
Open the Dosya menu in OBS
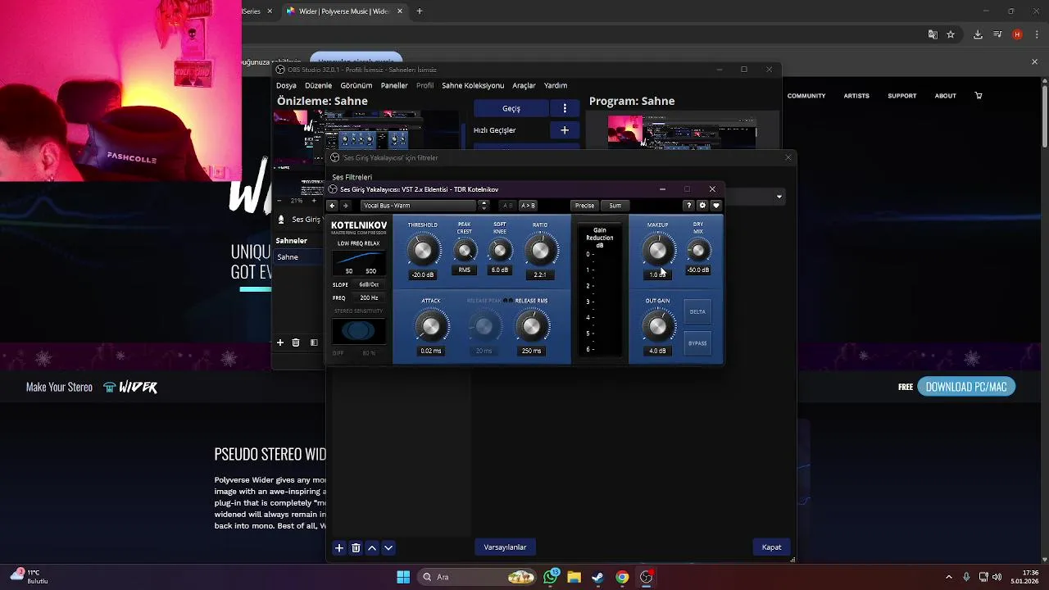tap(286, 85)
